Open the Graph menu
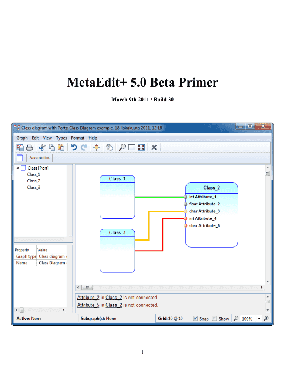285x379 pixels. click(x=22, y=138)
